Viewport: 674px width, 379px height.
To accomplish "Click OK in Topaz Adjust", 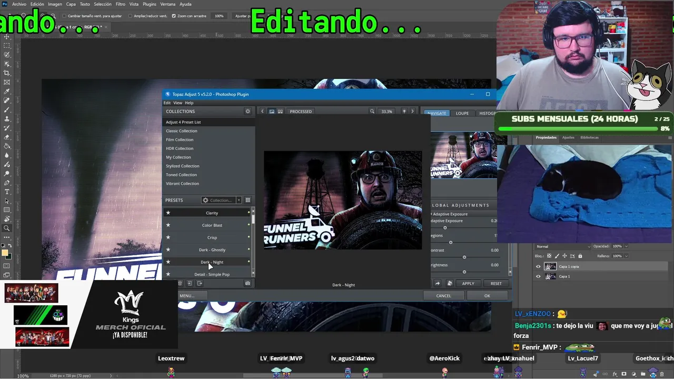I will point(487,296).
